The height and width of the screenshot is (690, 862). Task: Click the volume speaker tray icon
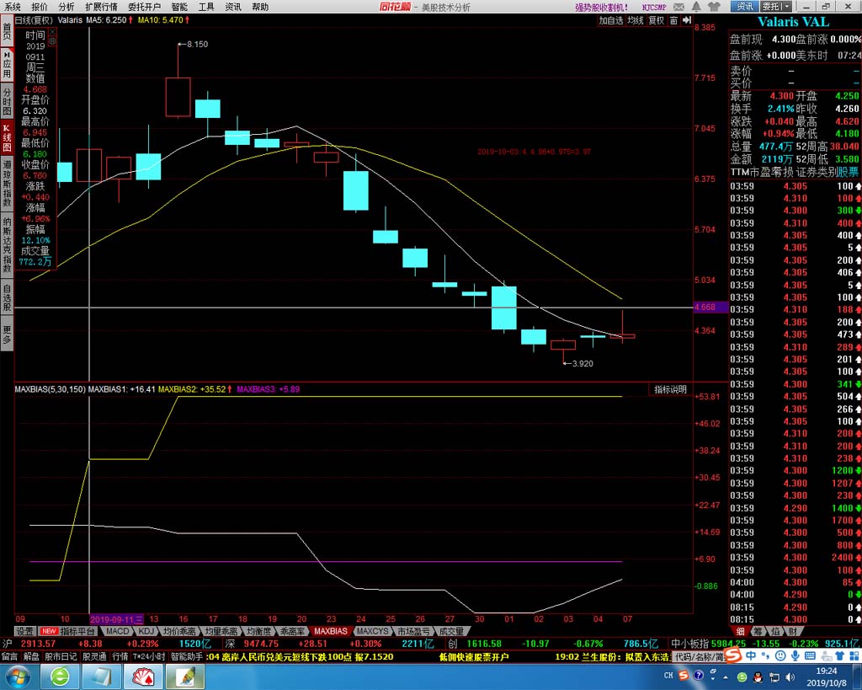click(x=790, y=677)
